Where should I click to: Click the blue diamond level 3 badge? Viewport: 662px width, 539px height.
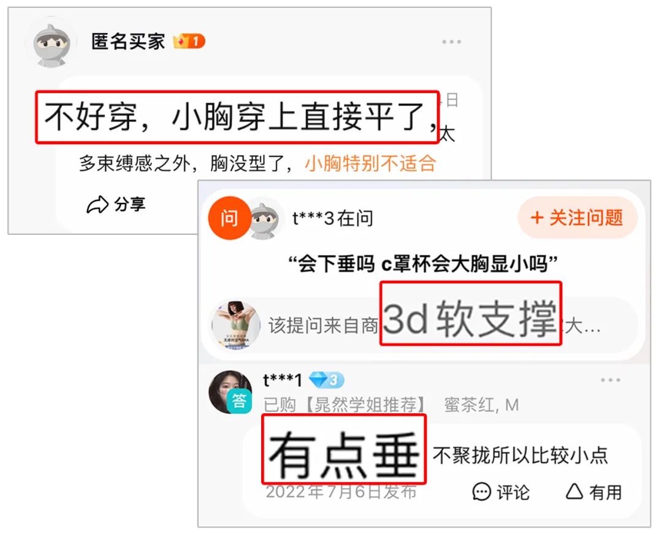click(x=326, y=380)
